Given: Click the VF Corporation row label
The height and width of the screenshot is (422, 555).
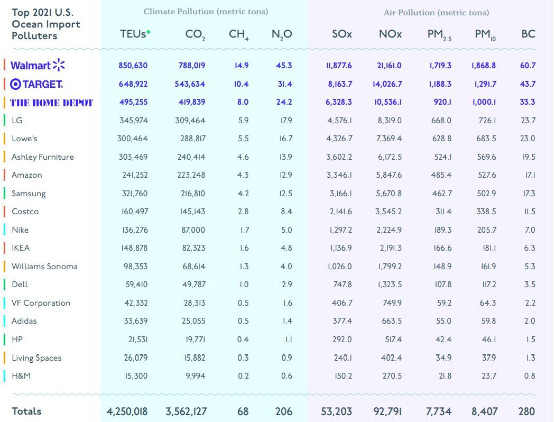Looking at the screenshot, I should 41,303.
